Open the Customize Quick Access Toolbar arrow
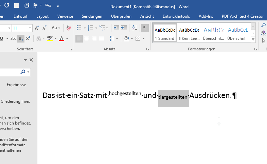Image resolution: width=267 pixels, height=164 pixels. pos(58,6)
